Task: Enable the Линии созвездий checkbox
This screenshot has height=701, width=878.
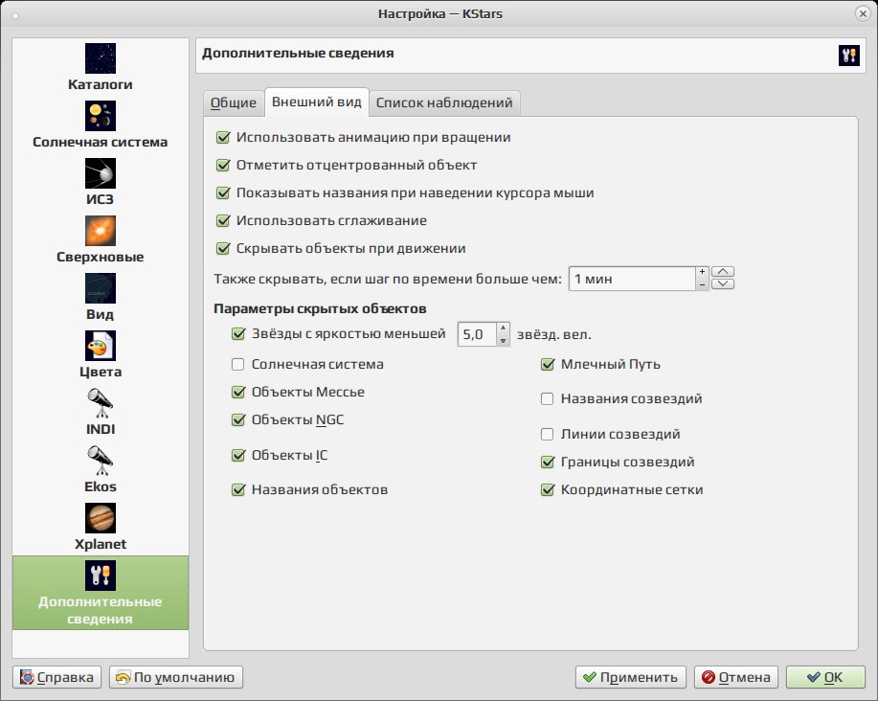Action: 547,434
